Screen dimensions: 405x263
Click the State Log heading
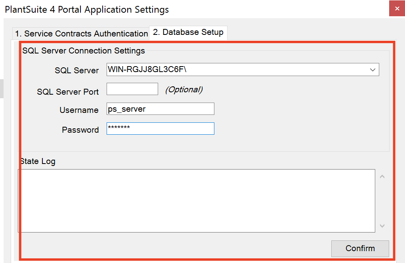[38, 161]
